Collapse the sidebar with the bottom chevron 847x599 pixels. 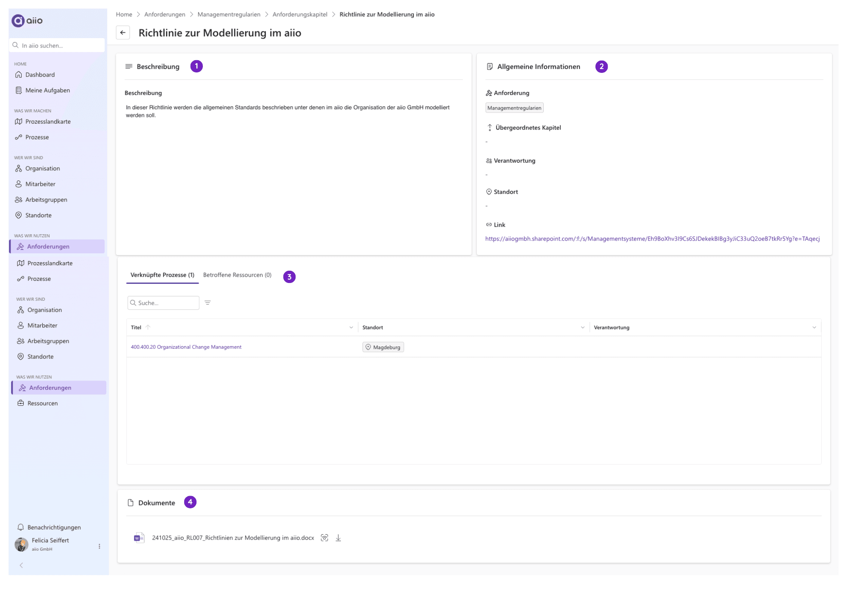(x=21, y=565)
